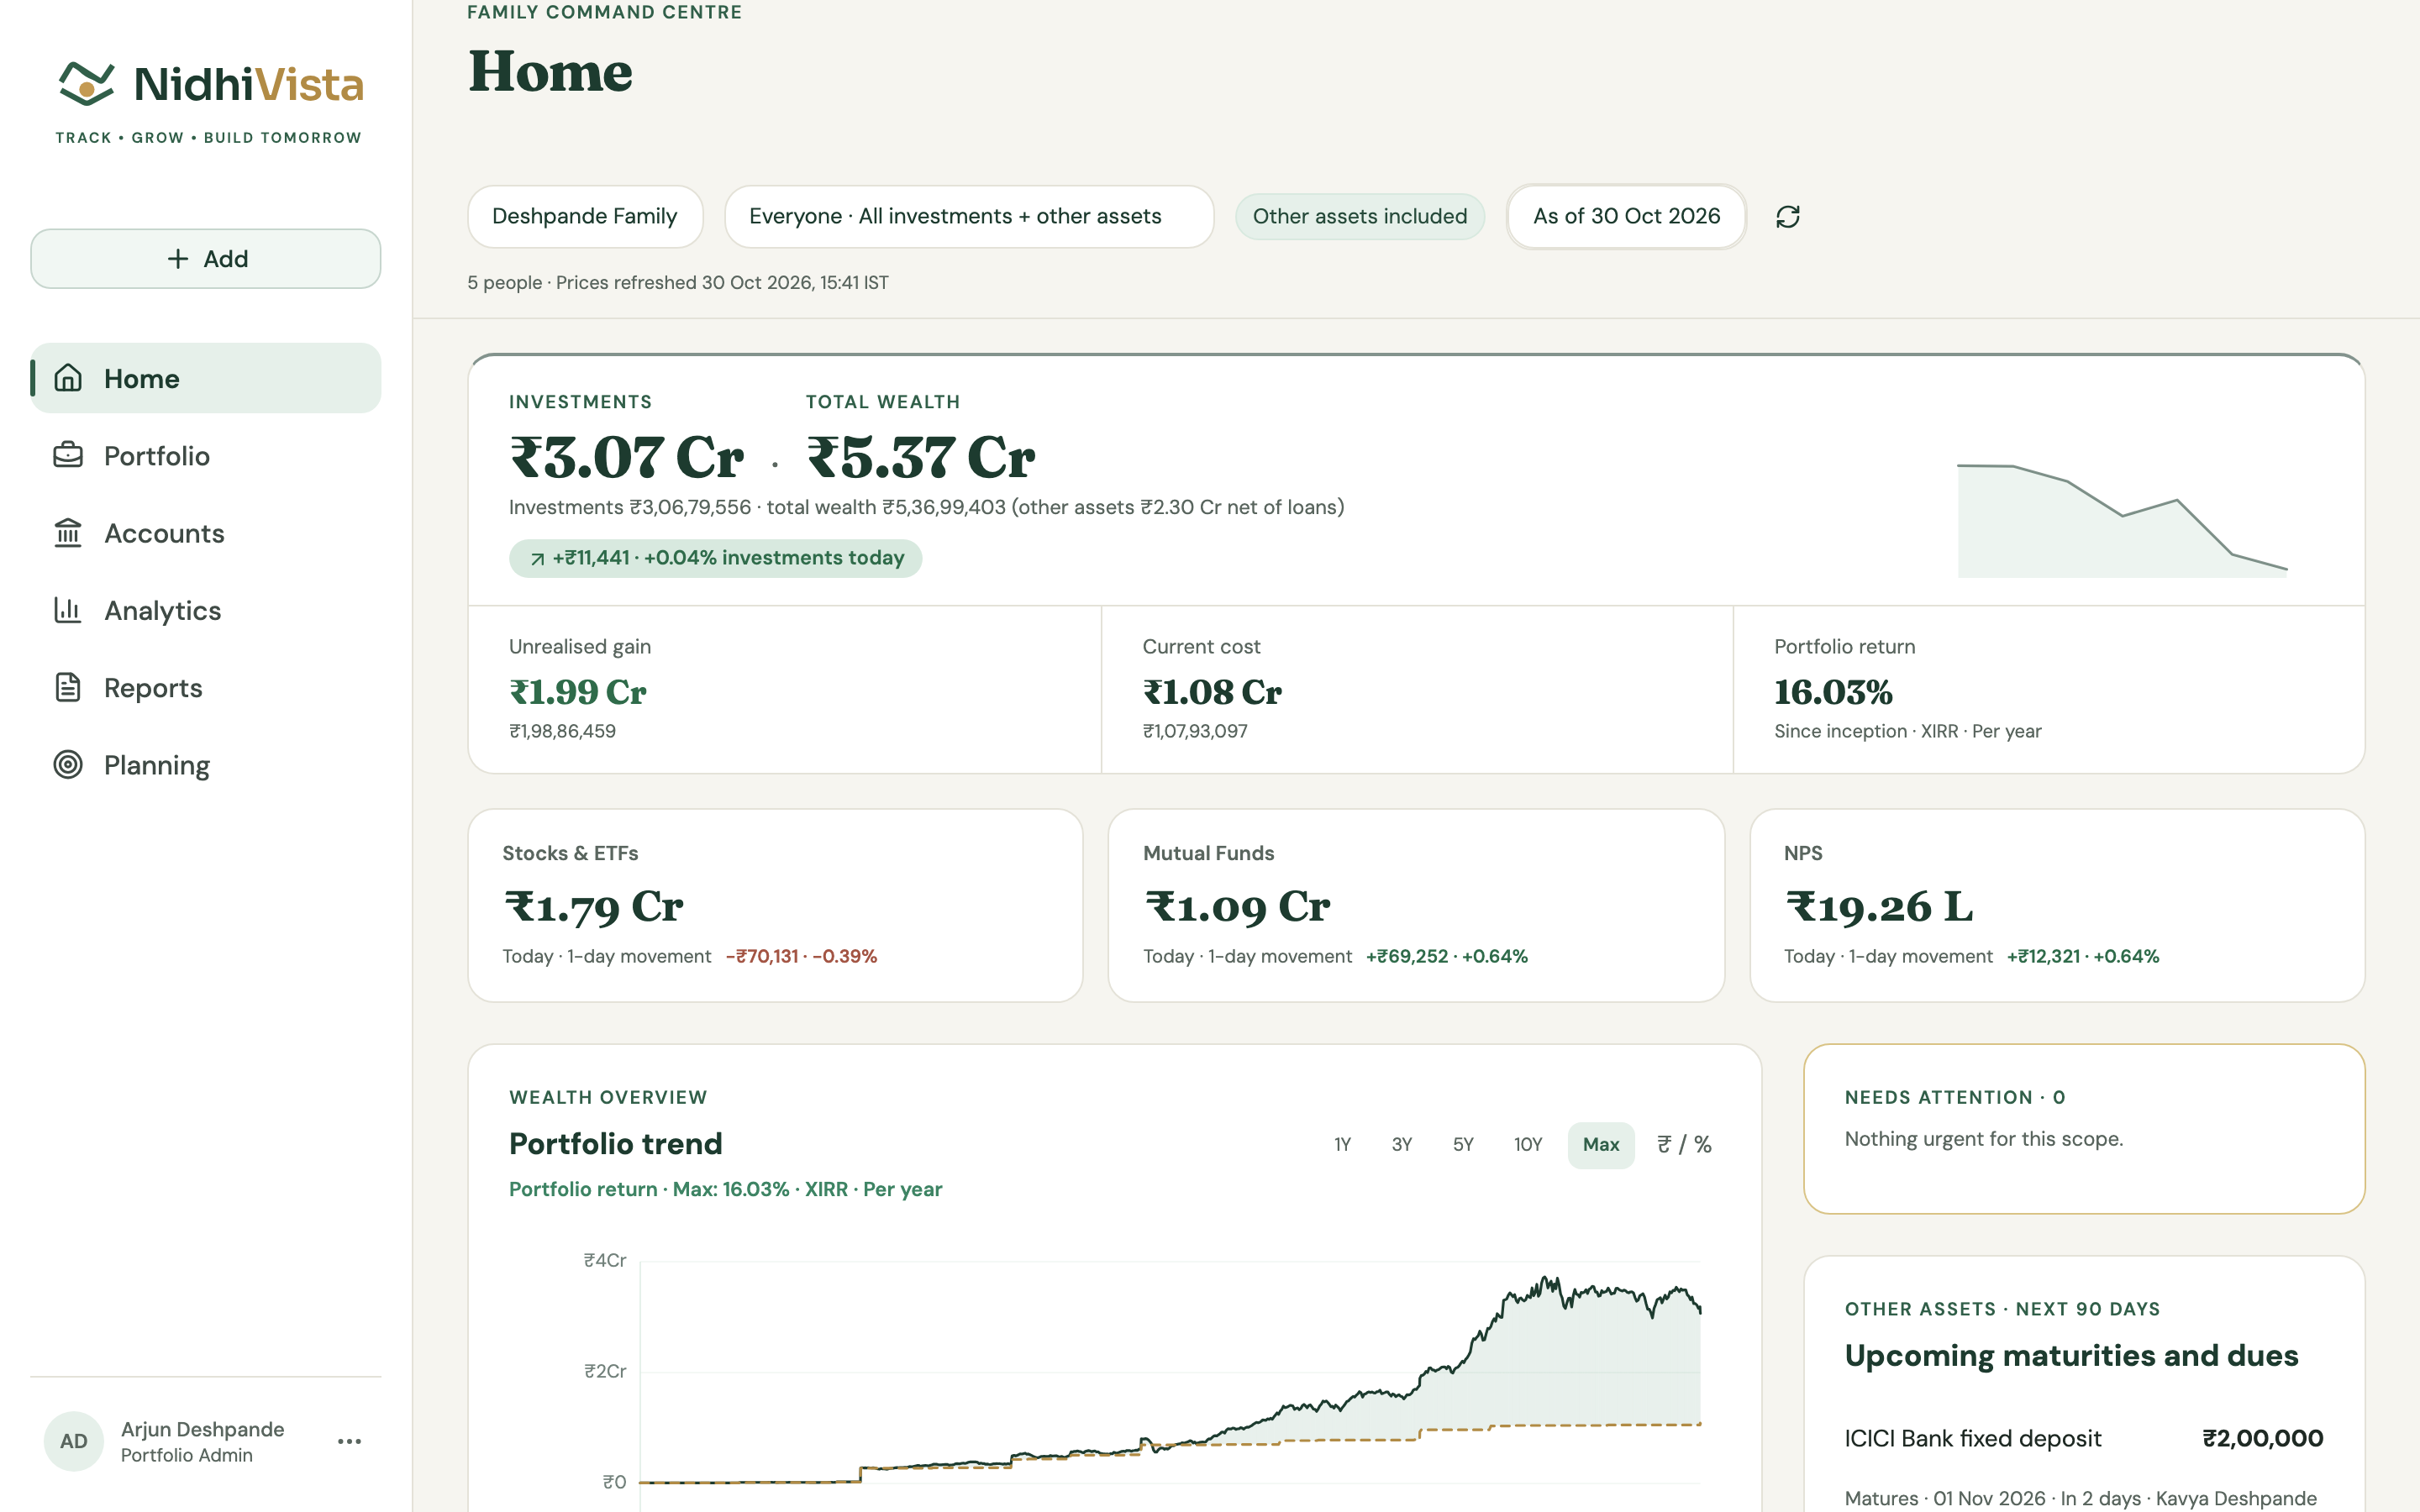The height and width of the screenshot is (1512, 2420).
Task: Open the Planning section
Action: [x=206, y=764]
